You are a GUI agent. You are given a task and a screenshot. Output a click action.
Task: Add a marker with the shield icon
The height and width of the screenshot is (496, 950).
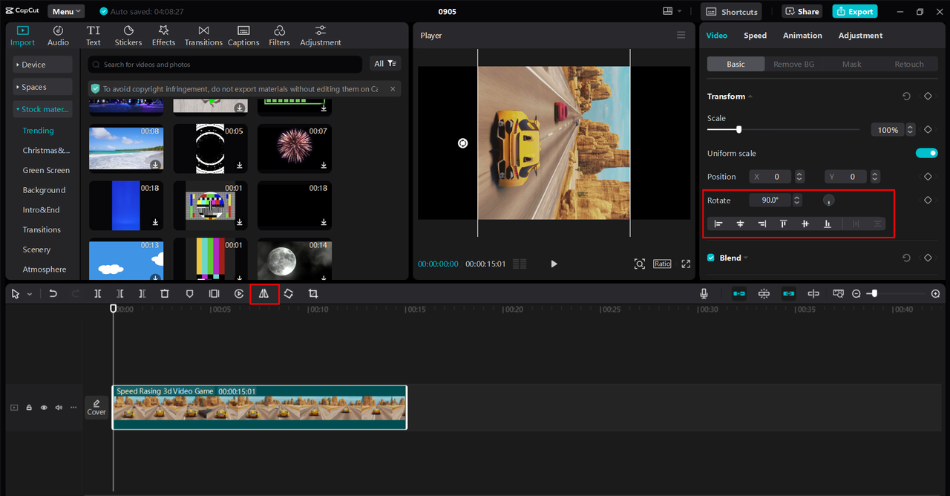point(189,294)
